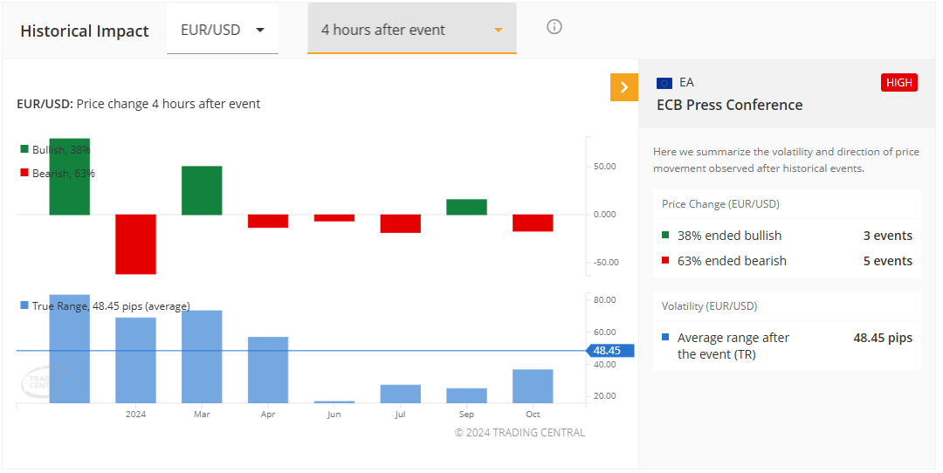
Task: Click the 'ECB Press Conference' title
Action: click(729, 106)
